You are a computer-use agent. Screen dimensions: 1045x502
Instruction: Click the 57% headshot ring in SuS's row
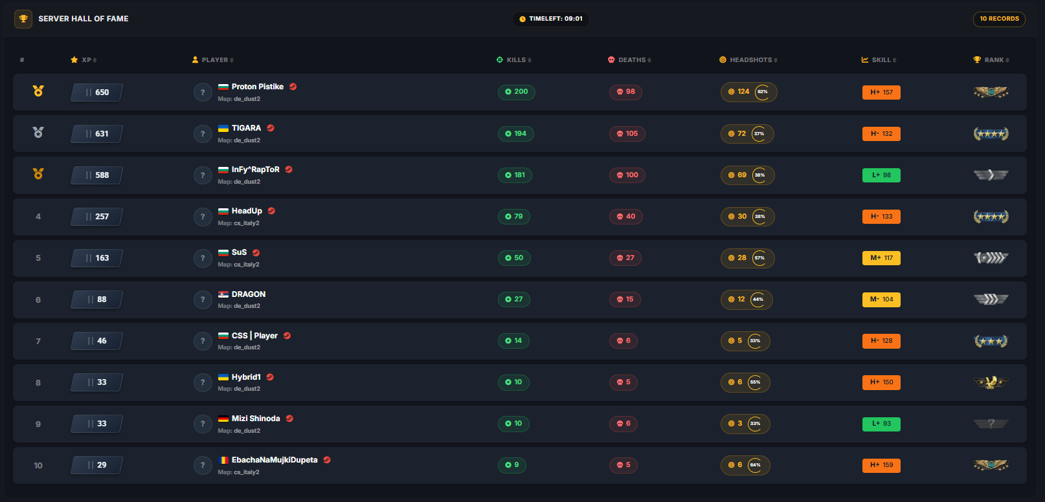click(759, 258)
